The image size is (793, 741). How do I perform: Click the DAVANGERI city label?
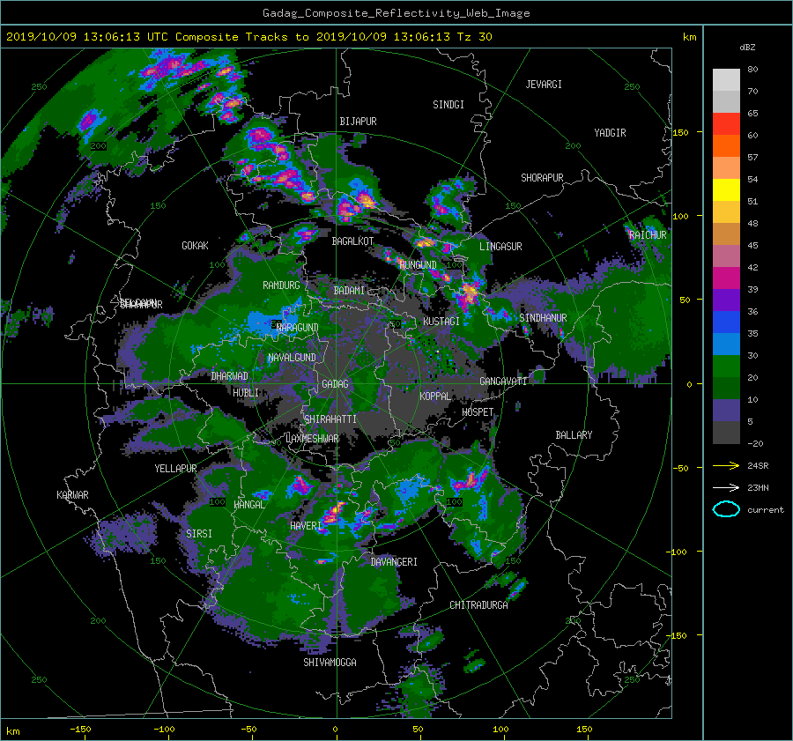(394, 562)
